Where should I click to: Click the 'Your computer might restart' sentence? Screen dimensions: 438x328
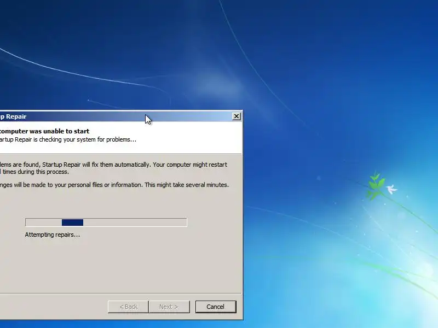click(x=190, y=165)
